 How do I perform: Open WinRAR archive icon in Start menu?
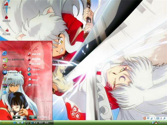pos(5,86)
